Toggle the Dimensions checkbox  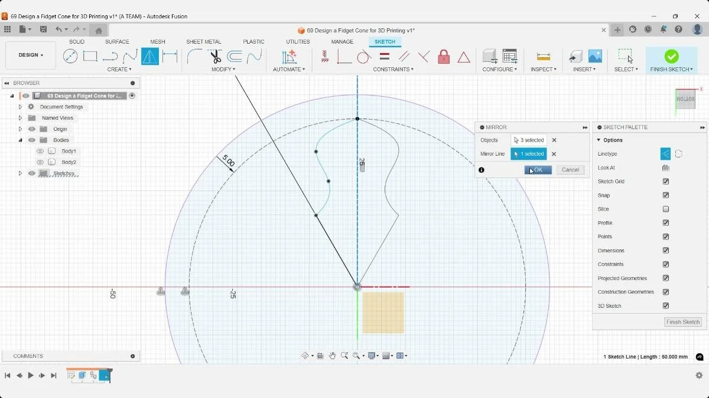point(666,251)
